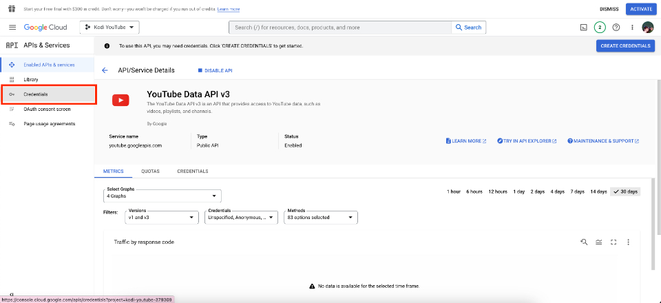Open chart more options three-dot menu
Viewport: 661px width, 303px height.
pos(628,242)
